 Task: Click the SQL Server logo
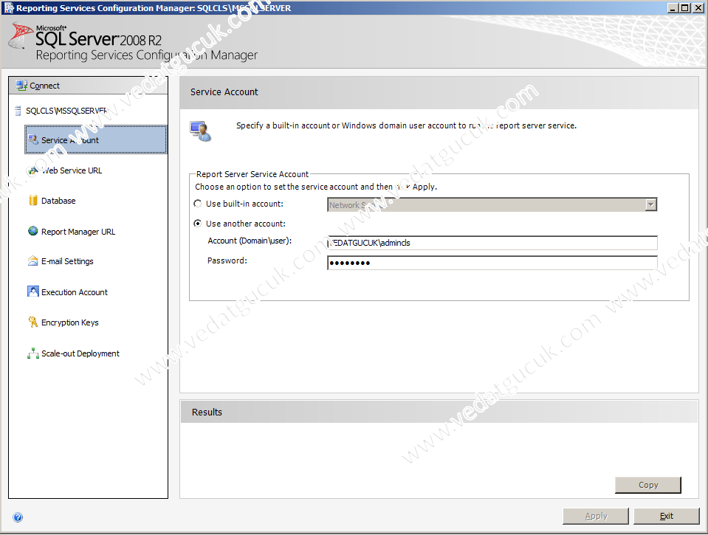[20, 35]
